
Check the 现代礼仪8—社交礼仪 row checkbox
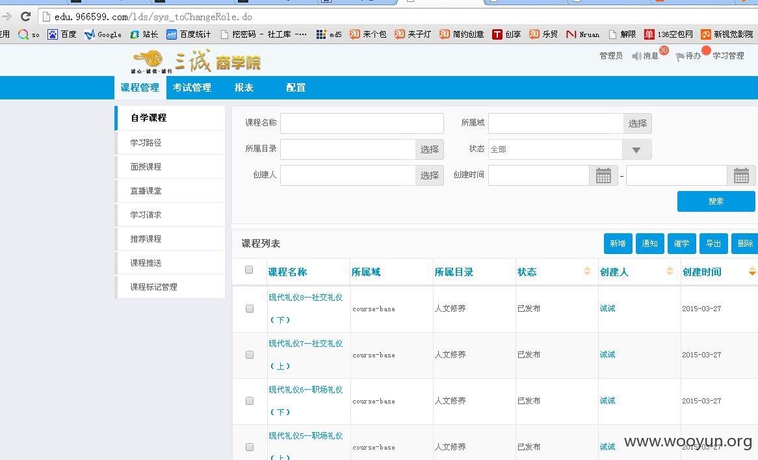click(x=250, y=308)
